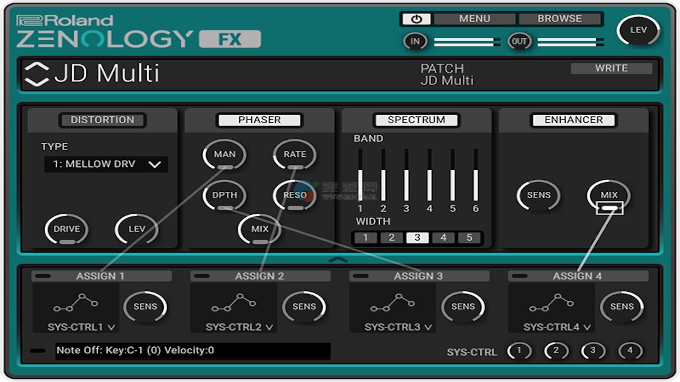Screen dimensions: 680x382
Task: Click the OUT output level knob
Action: pyautogui.click(x=519, y=41)
